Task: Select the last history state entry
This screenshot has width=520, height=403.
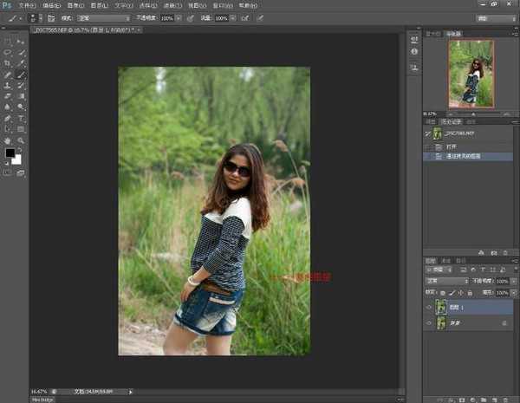Action: (464, 156)
